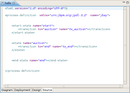This screenshot has height=93, width=130.
Task: Click the horizontal scrollbar right arrow
Action: click(x=121, y=86)
